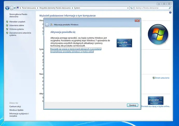Open Strona główna Panelu sterowania
The image size is (179, 126).
tap(18, 15)
